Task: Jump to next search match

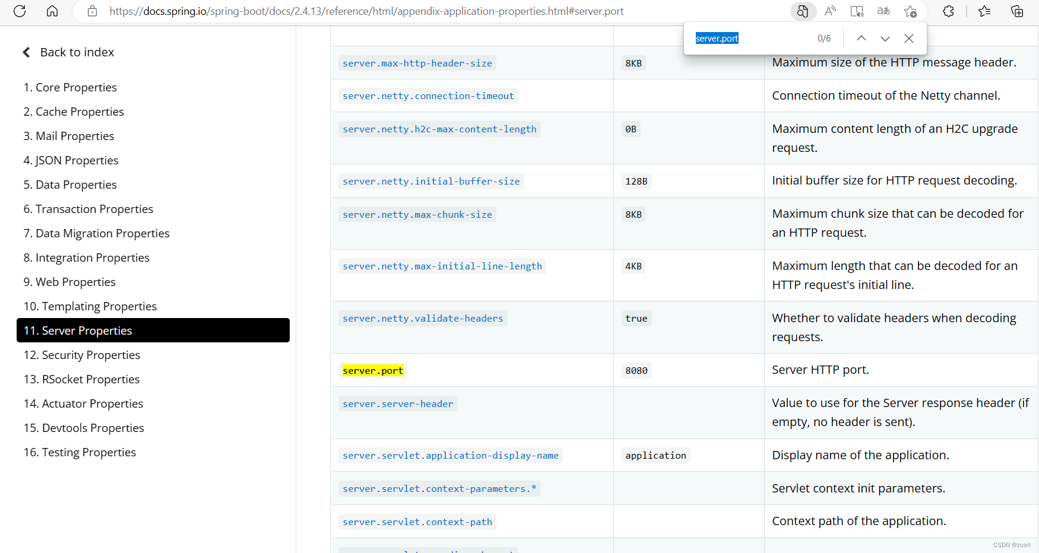Action: pyautogui.click(x=885, y=38)
